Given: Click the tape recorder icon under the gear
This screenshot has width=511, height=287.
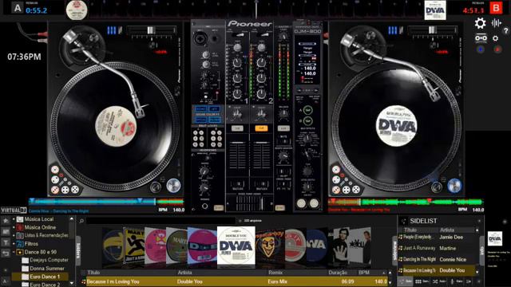Looking at the screenshot, I should click(x=481, y=38).
